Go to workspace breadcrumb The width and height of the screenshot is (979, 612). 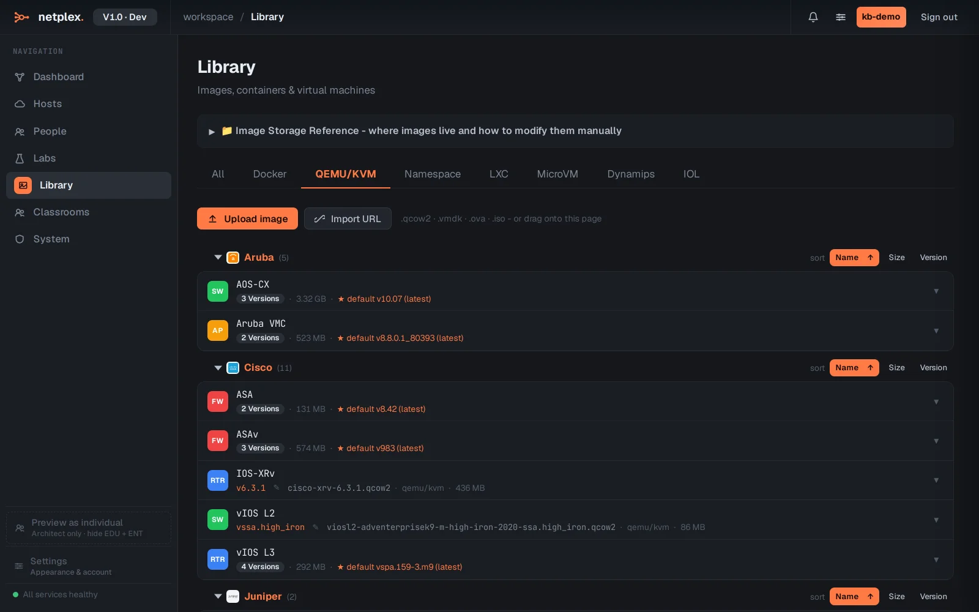tap(208, 17)
